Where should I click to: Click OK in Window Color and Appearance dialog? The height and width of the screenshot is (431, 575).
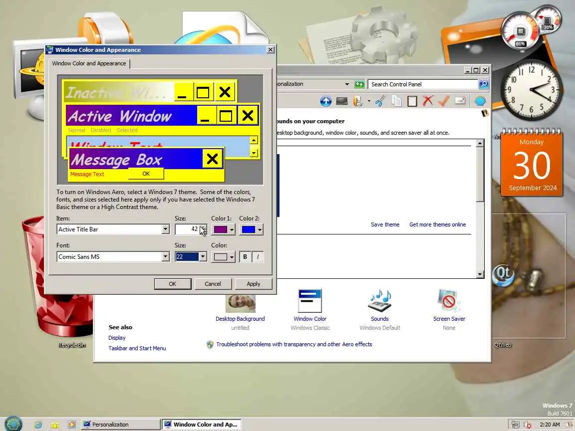173,284
